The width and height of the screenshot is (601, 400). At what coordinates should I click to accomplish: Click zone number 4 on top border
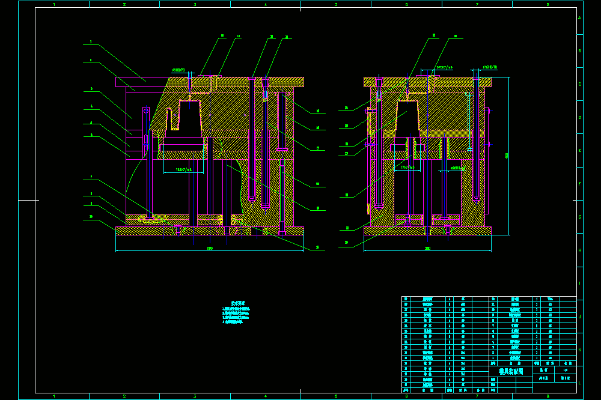[266, 5]
